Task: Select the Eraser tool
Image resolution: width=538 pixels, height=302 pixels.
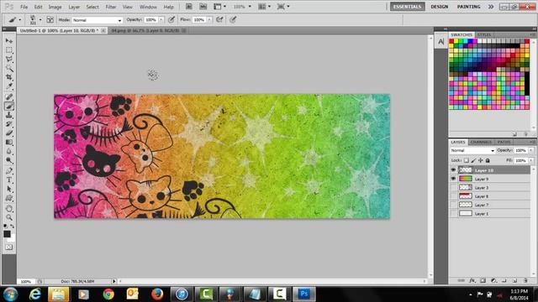Action: pyautogui.click(x=9, y=133)
